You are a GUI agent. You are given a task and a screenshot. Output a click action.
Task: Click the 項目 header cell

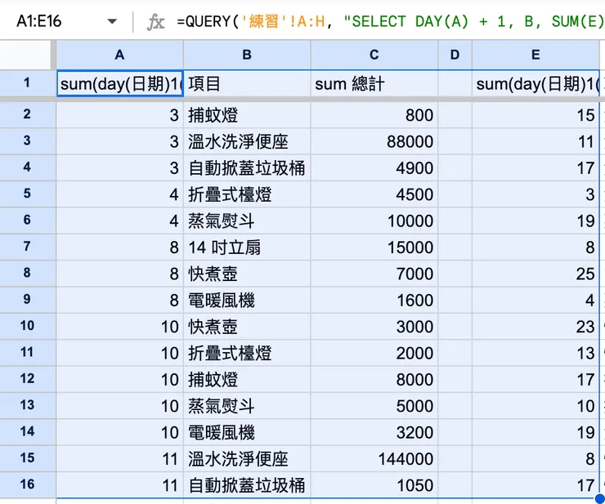coord(247,83)
